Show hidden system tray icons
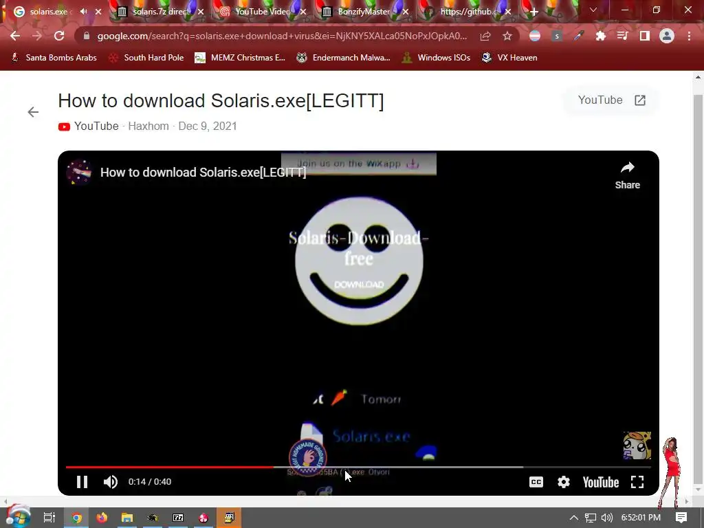 (574, 518)
